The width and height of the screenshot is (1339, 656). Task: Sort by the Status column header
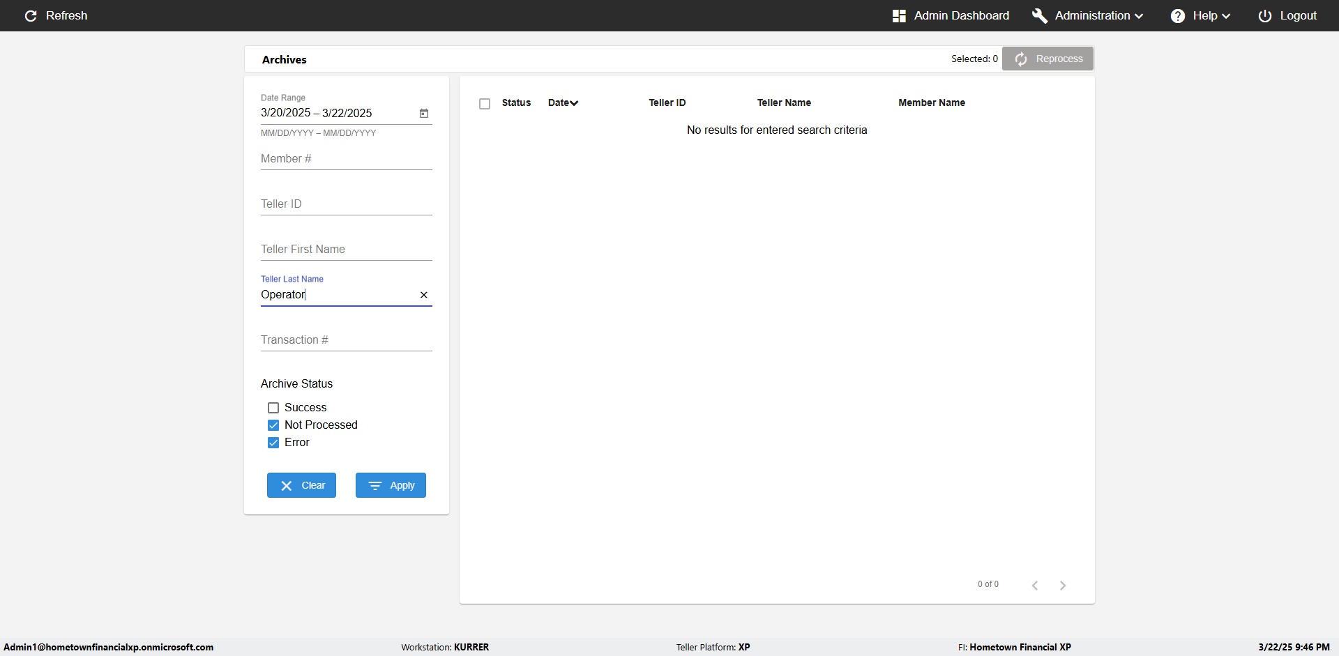tap(516, 102)
